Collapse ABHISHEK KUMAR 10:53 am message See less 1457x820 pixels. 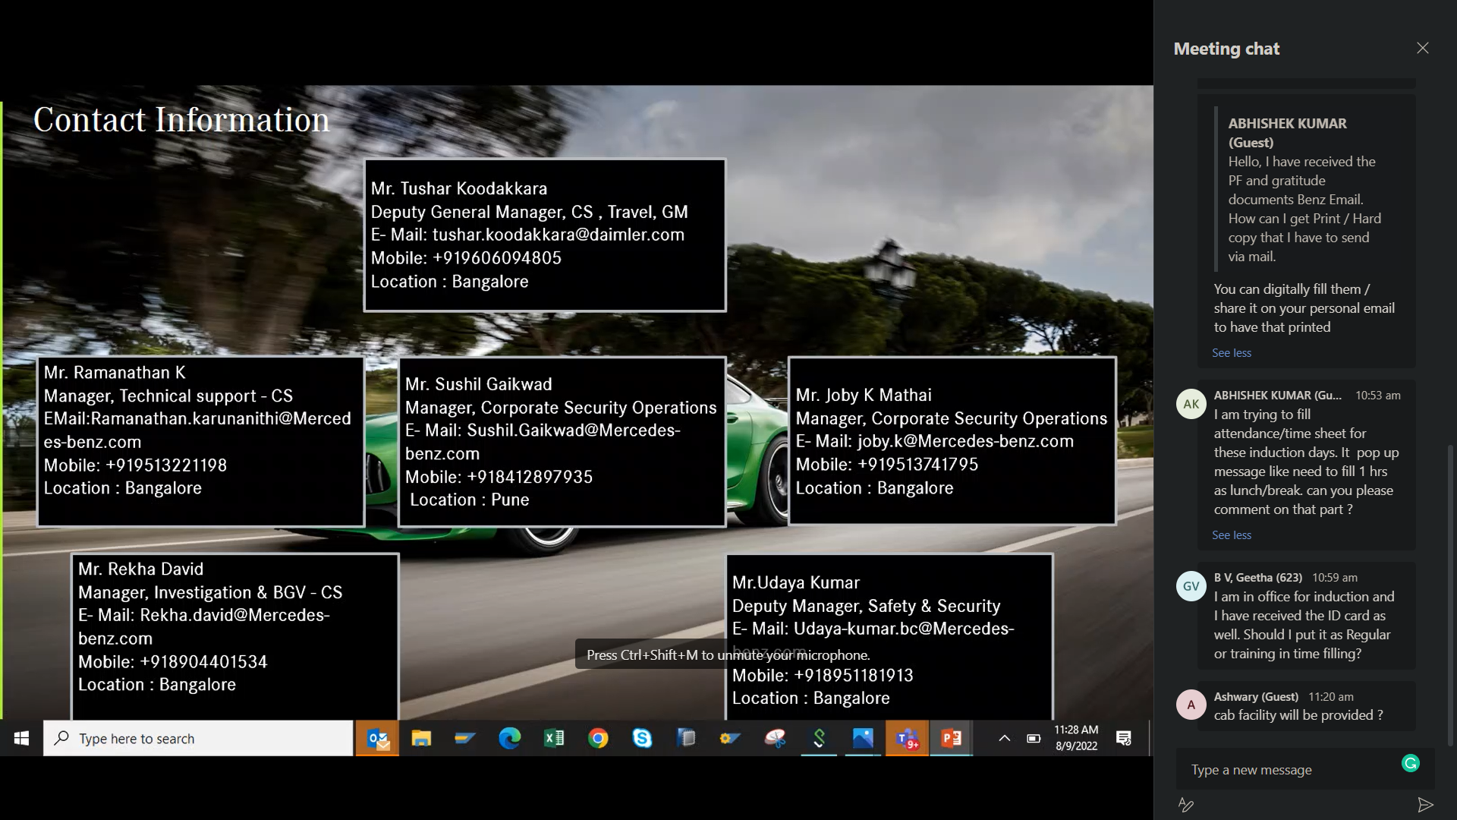pyautogui.click(x=1232, y=535)
